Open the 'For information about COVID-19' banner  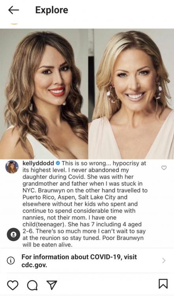[87, 261]
